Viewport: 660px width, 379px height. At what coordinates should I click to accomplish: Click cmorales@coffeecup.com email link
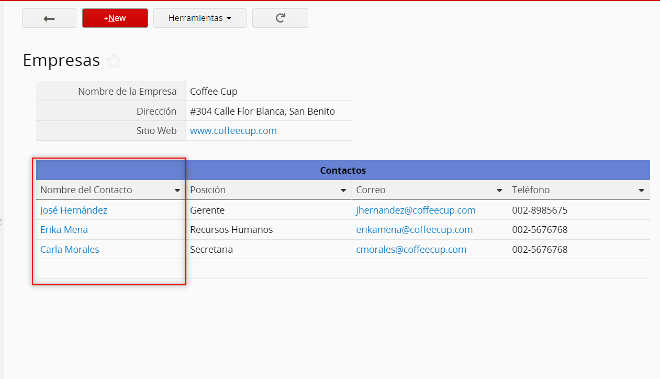click(x=411, y=250)
